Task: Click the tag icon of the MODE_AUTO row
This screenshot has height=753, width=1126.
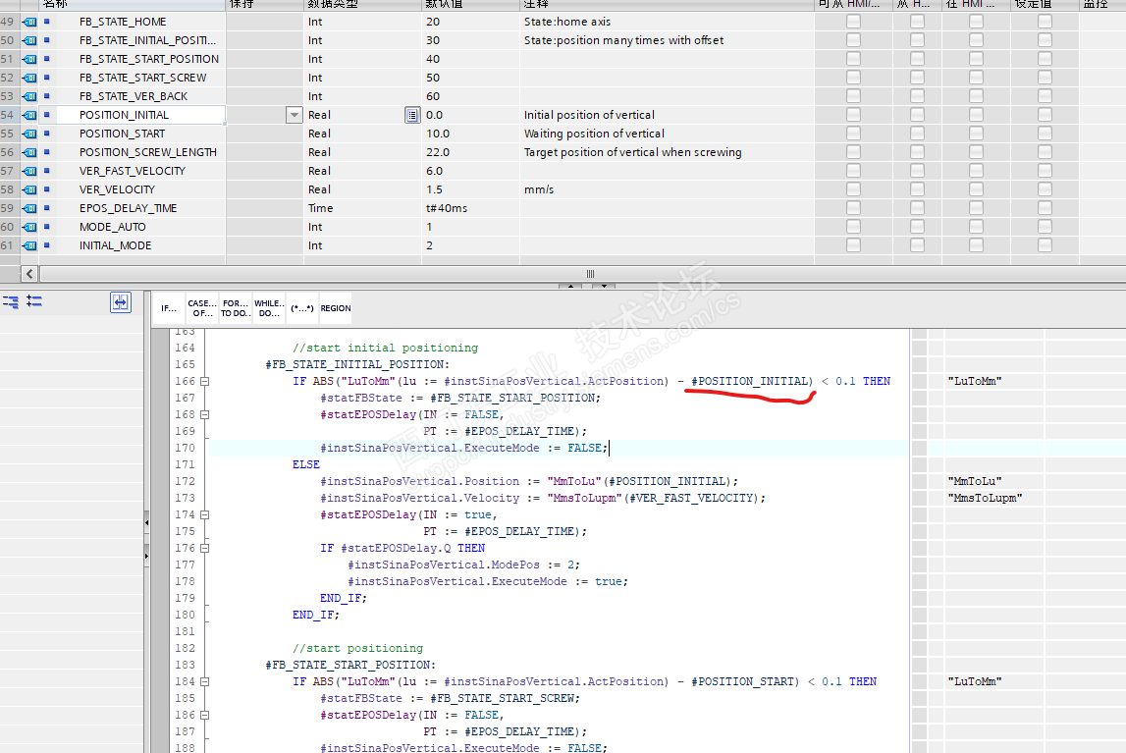Action: click(x=29, y=227)
